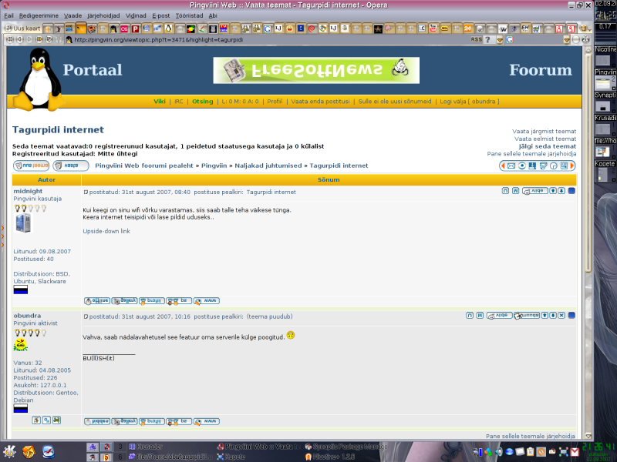Expand the search field dropdown arrow
This screenshot has height=462, width=617.
tap(567, 39)
